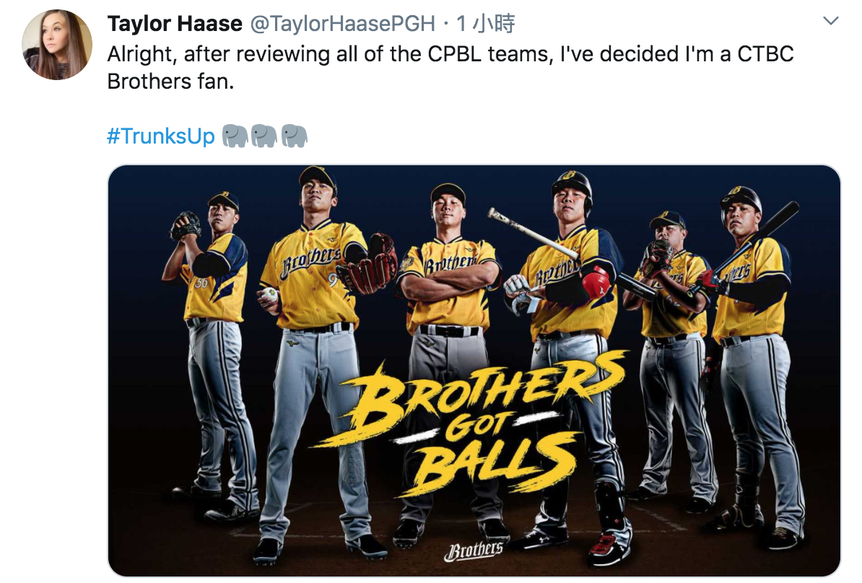Viewport: 862px width, 583px height.
Task: Click the words "Brothers fan." in the tweet
Action: click(x=171, y=81)
